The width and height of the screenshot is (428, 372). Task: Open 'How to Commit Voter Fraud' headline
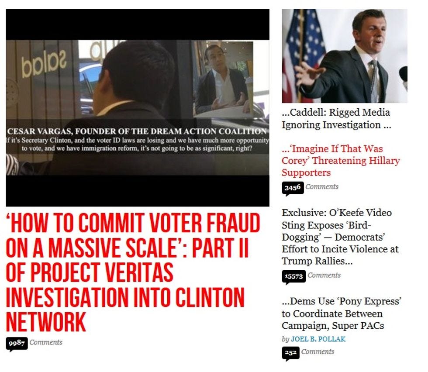133,272
